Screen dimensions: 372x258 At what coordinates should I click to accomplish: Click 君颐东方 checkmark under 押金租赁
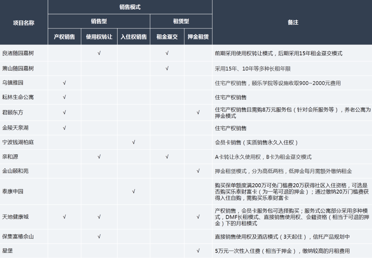(x=198, y=112)
